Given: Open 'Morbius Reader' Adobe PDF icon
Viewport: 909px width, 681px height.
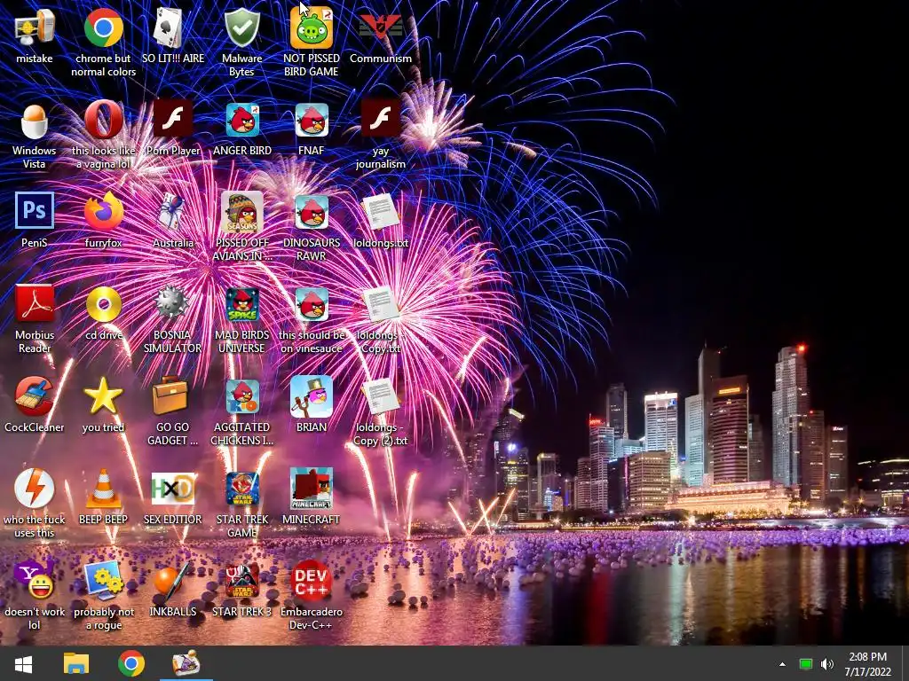Looking at the screenshot, I should [x=35, y=303].
